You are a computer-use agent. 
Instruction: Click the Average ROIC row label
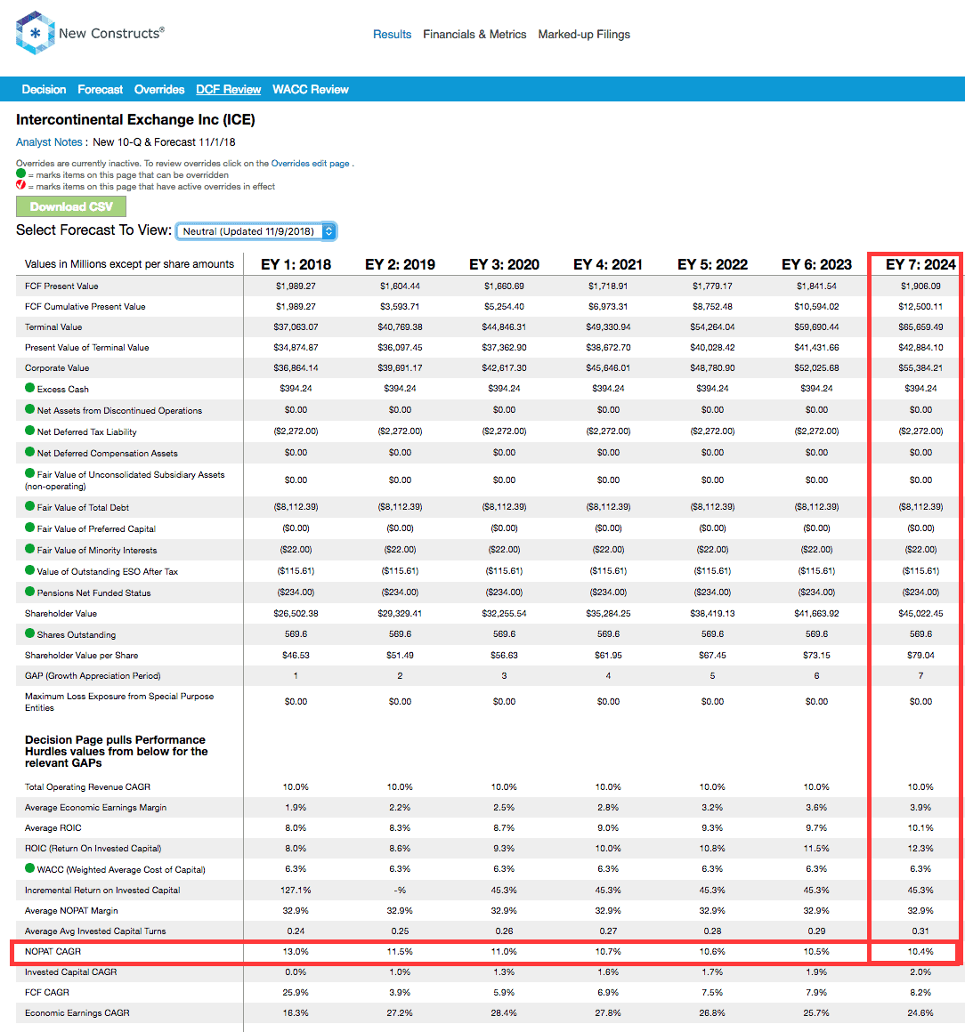(53, 828)
